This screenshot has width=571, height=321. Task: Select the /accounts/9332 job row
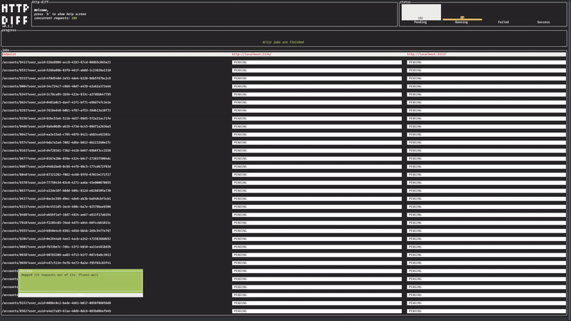(x=283, y=302)
